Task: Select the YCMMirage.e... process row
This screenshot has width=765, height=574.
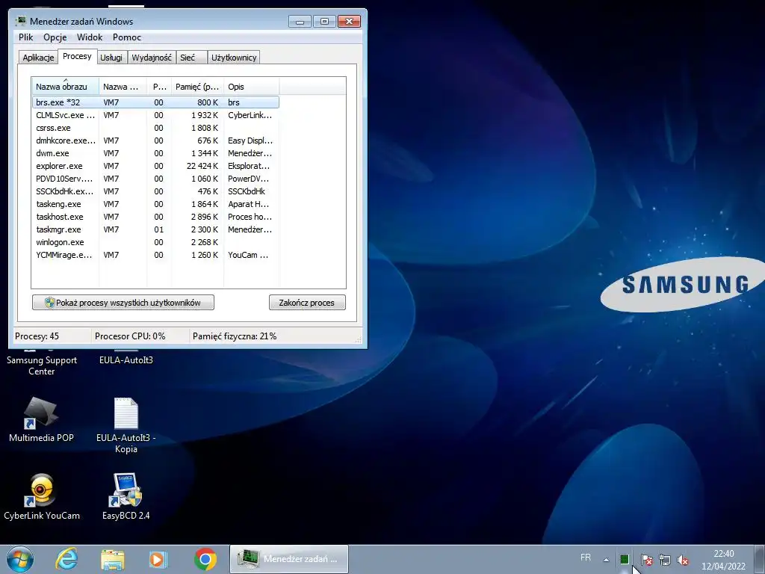Action: point(155,255)
